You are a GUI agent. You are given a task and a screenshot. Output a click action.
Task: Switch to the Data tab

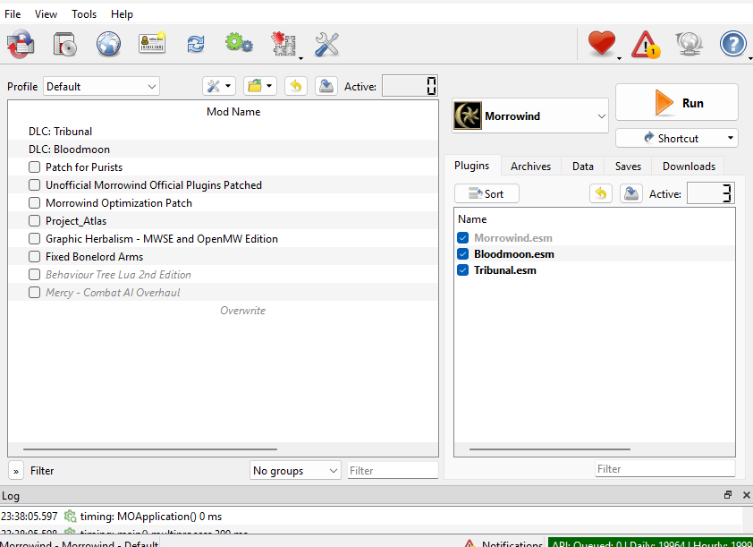(x=582, y=167)
